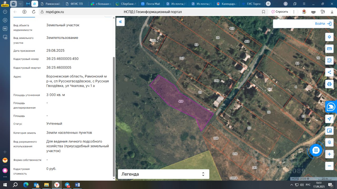Click parcel label 148 on the map
This screenshot has width=337, height=189.
[217, 81]
